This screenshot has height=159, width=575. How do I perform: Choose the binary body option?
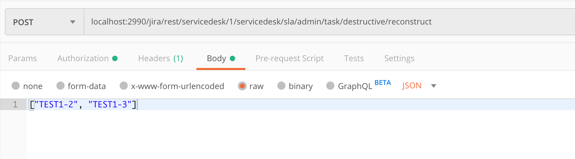coord(281,86)
